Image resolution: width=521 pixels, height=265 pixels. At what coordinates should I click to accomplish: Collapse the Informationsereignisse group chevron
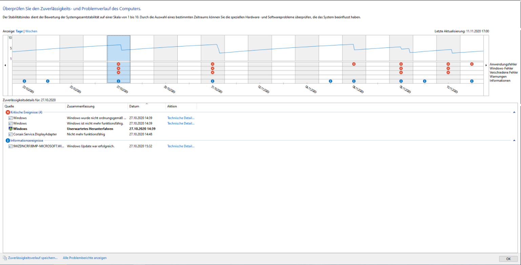pos(514,140)
